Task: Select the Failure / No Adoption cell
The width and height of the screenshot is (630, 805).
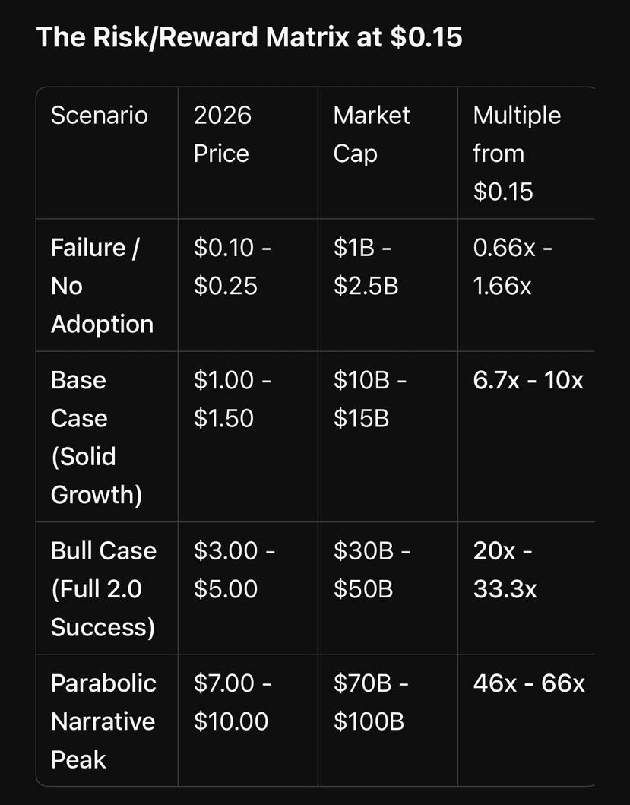Action: pos(102,286)
